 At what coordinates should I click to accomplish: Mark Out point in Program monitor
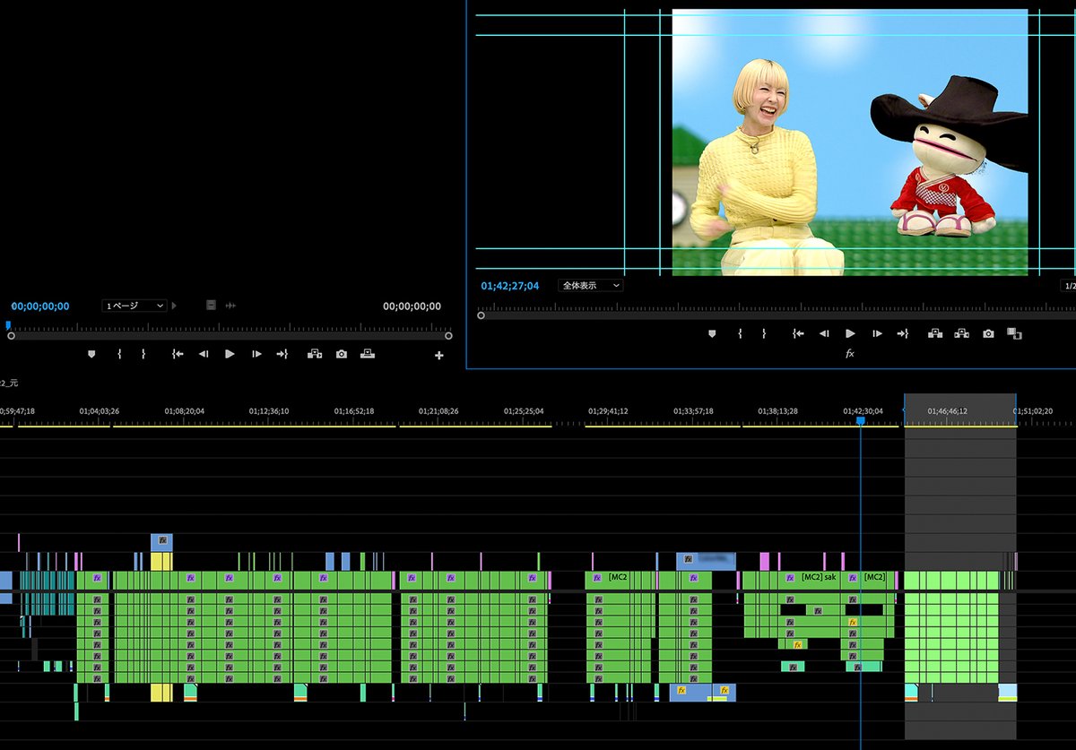(764, 333)
